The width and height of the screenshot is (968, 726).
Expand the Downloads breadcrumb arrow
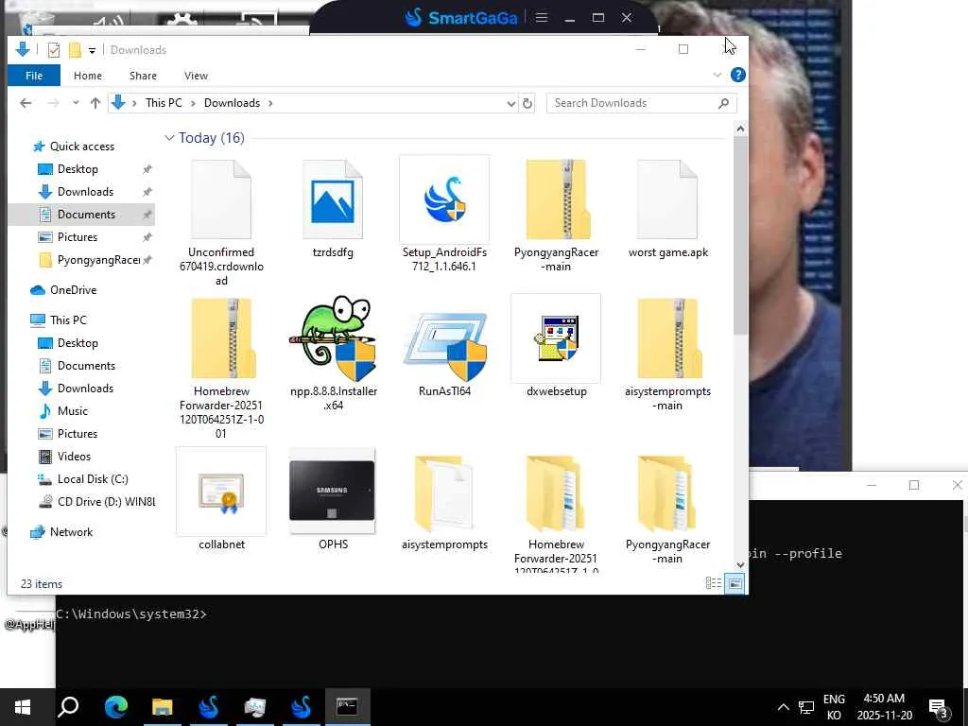coord(270,103)
